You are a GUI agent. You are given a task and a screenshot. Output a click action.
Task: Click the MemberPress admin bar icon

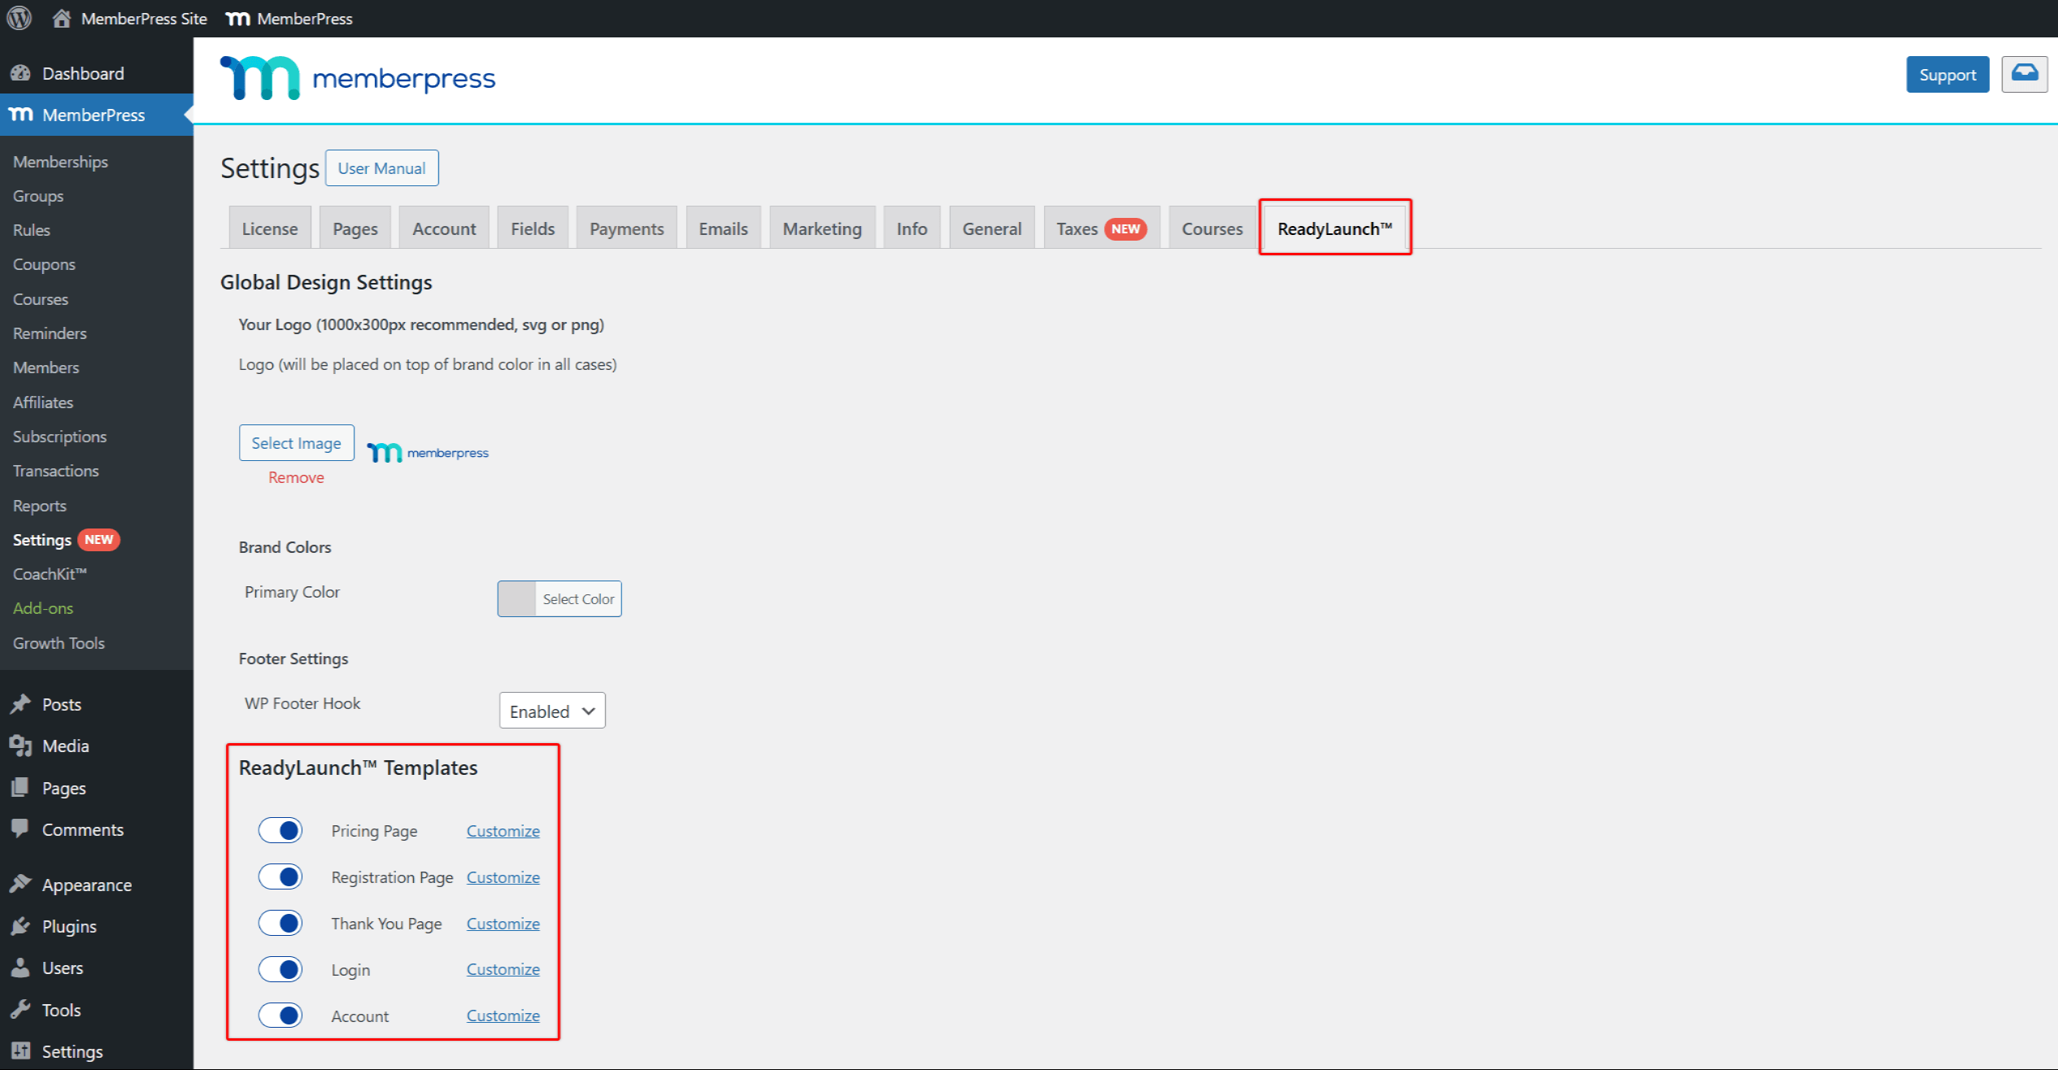tap(237, 19)
